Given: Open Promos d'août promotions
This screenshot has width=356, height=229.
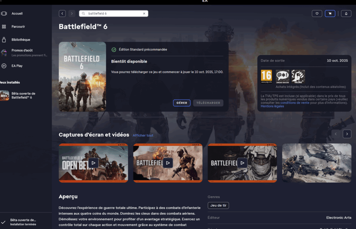Looking at the screenshot, I should coord(22,50).
